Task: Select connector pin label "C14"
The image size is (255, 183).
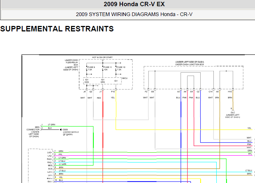Action: pos(210,92)
